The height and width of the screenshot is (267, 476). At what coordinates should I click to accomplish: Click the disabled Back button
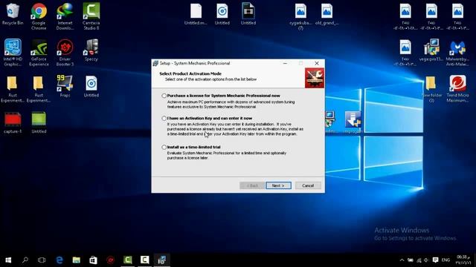[252, 185]
